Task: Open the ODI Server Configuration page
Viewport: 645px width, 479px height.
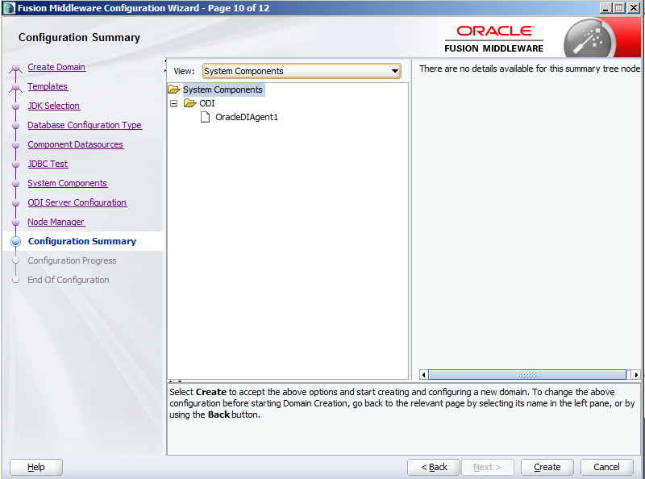Action: click(x=77, y=202)
